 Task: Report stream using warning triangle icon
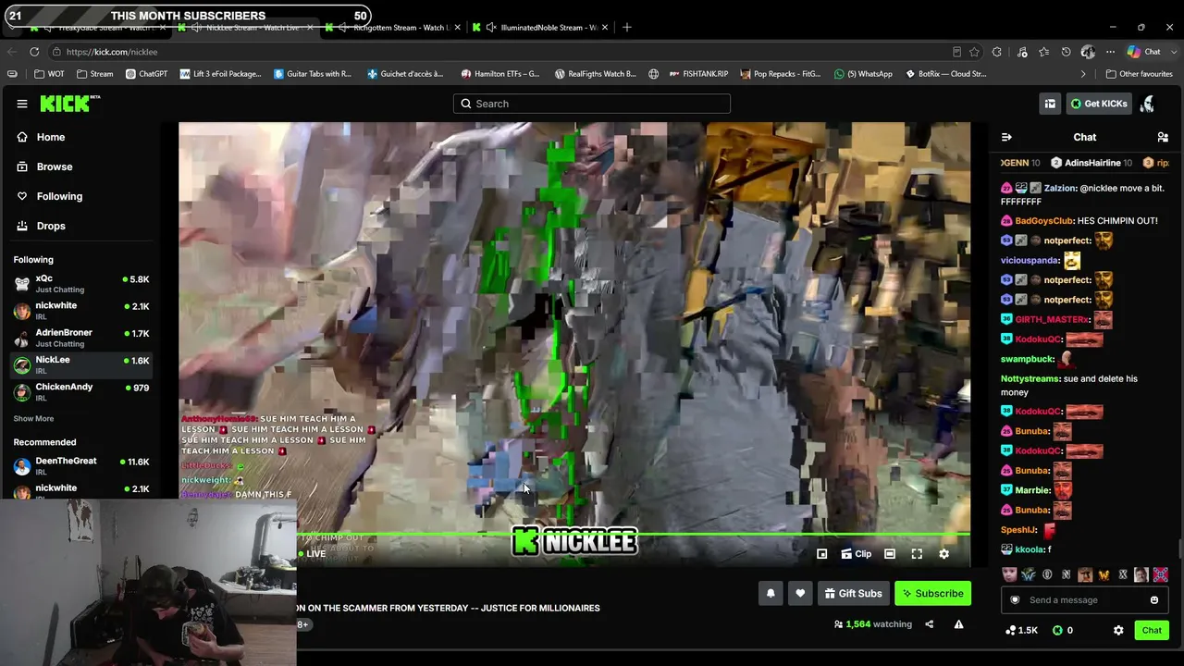[x=958, y=624]
